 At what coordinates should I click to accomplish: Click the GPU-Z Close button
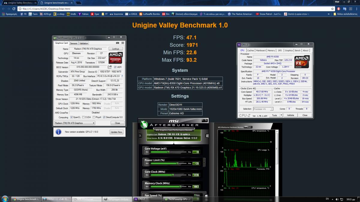(117, 123)
